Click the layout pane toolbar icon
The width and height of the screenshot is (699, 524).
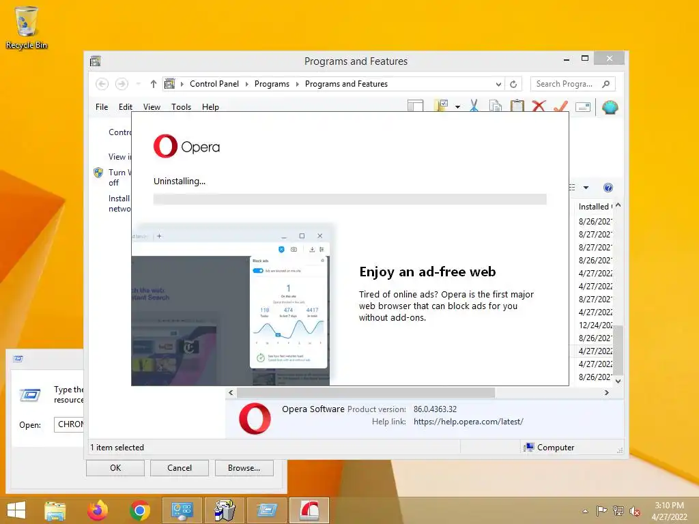click(x=415, y=106)
